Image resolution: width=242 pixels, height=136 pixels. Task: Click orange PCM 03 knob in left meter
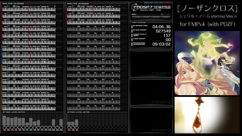(50, 127)
